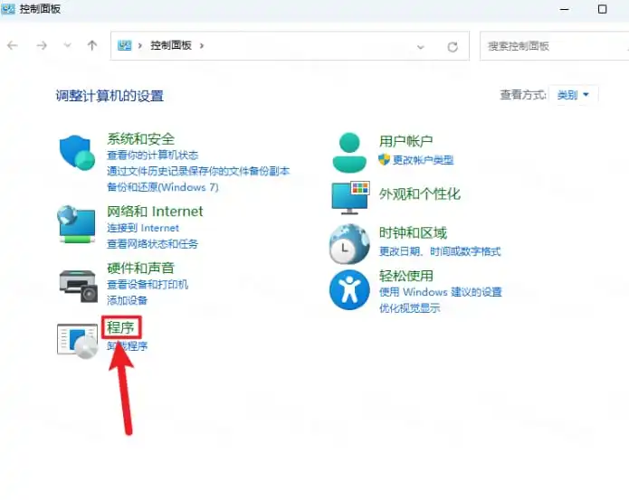This screenshot has width=629, height=500.
Task: Click the Control Panel icon in address bar
Action: pyautogui.click(x=124, y=45)
